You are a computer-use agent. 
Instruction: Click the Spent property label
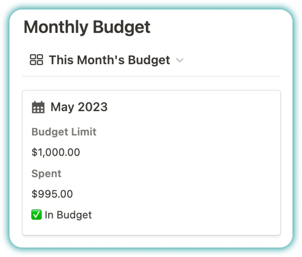coord(46,174)
